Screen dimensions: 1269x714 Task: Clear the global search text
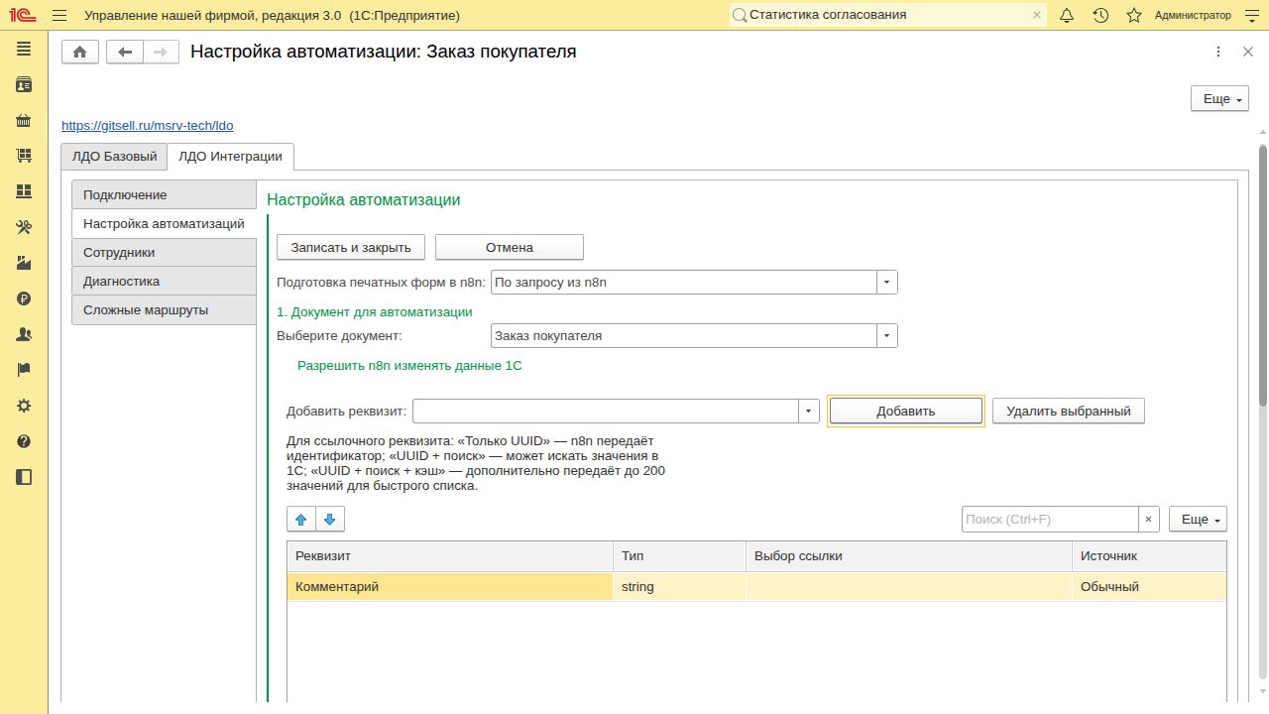(1037, 15)
